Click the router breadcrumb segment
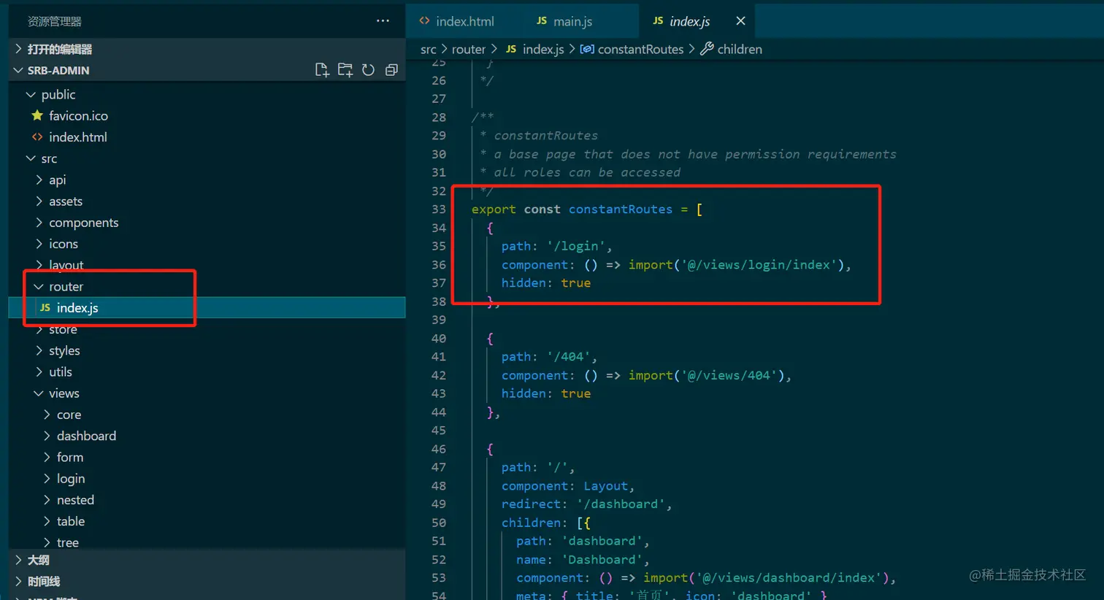Screen dimensions: 1104x600 coord(468,49)
